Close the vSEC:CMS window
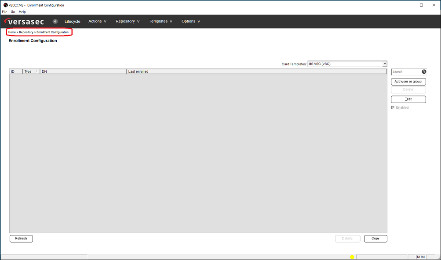441x260 pixels. (434, 5)
